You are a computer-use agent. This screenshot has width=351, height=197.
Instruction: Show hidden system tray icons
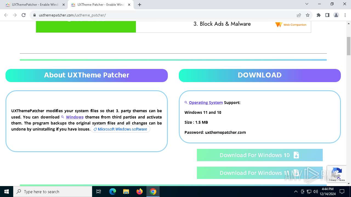coord(296,192)
